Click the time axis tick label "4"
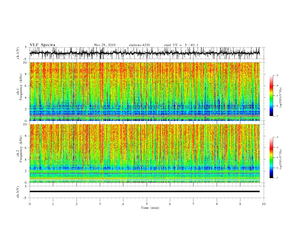This screenshot has width=297, height=229. (x=123, y=204)
